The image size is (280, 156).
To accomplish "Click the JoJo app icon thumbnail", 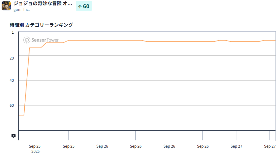I will (6, 6).
